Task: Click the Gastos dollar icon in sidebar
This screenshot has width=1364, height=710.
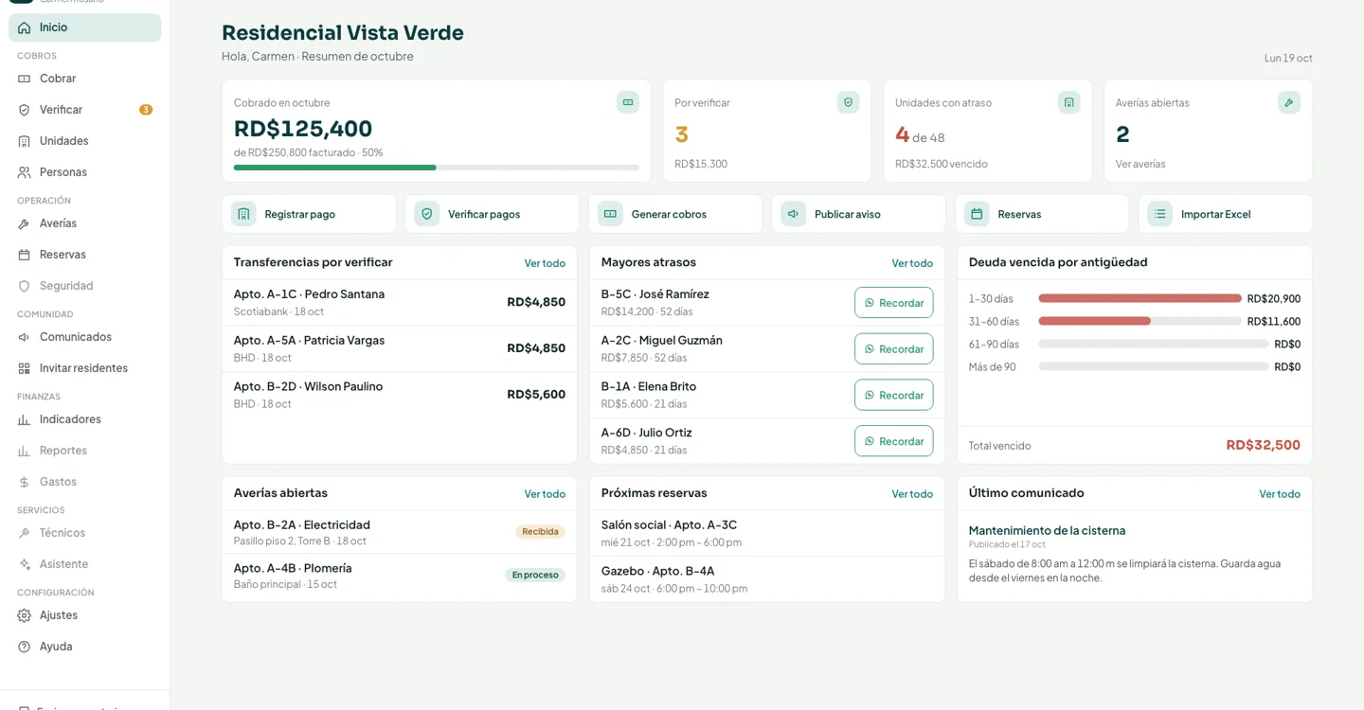Action: coord(25,482)
